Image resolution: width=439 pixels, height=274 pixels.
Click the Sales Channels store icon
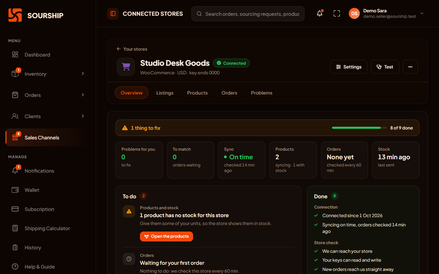click(15, 137)
